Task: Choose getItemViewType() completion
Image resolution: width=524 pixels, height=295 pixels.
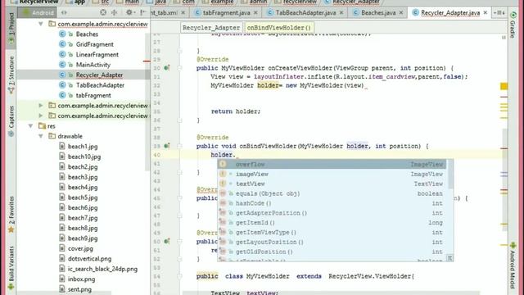Action: click(332, 232)
